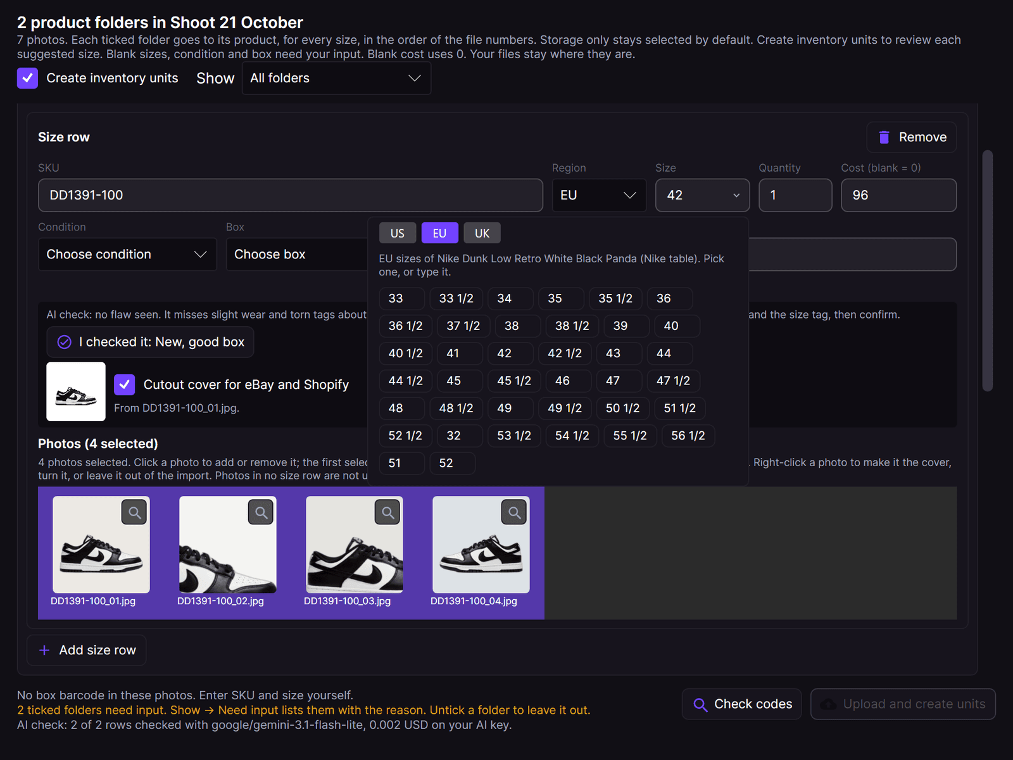
Task: Choose size 38 1/2
Action: (572, 326)
